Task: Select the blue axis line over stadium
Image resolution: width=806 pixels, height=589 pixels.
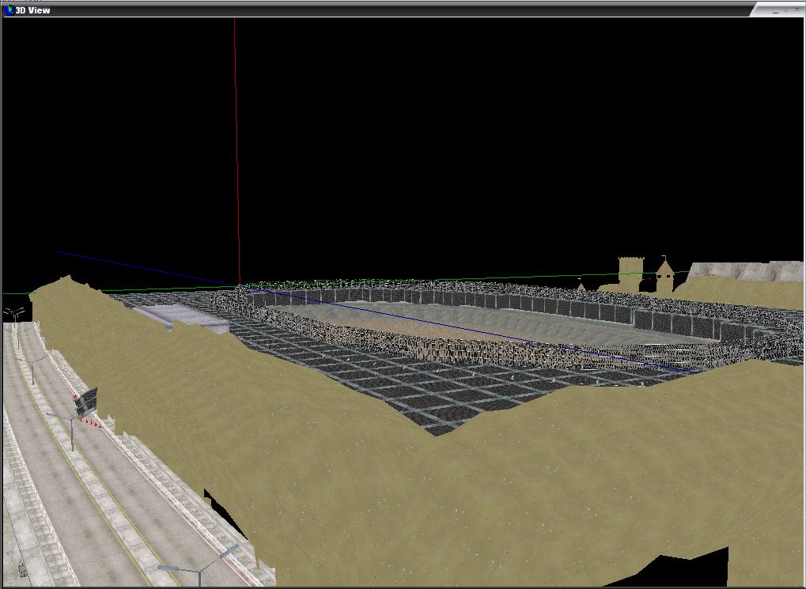Action: [475, 329]
